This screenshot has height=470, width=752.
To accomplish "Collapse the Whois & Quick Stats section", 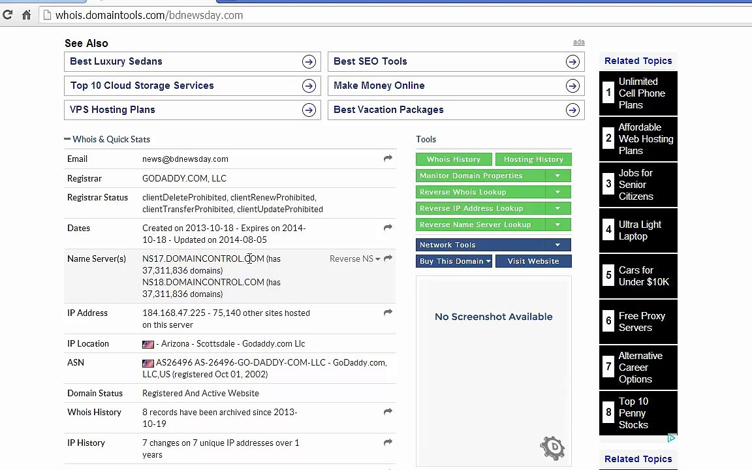I will [67, 139].
